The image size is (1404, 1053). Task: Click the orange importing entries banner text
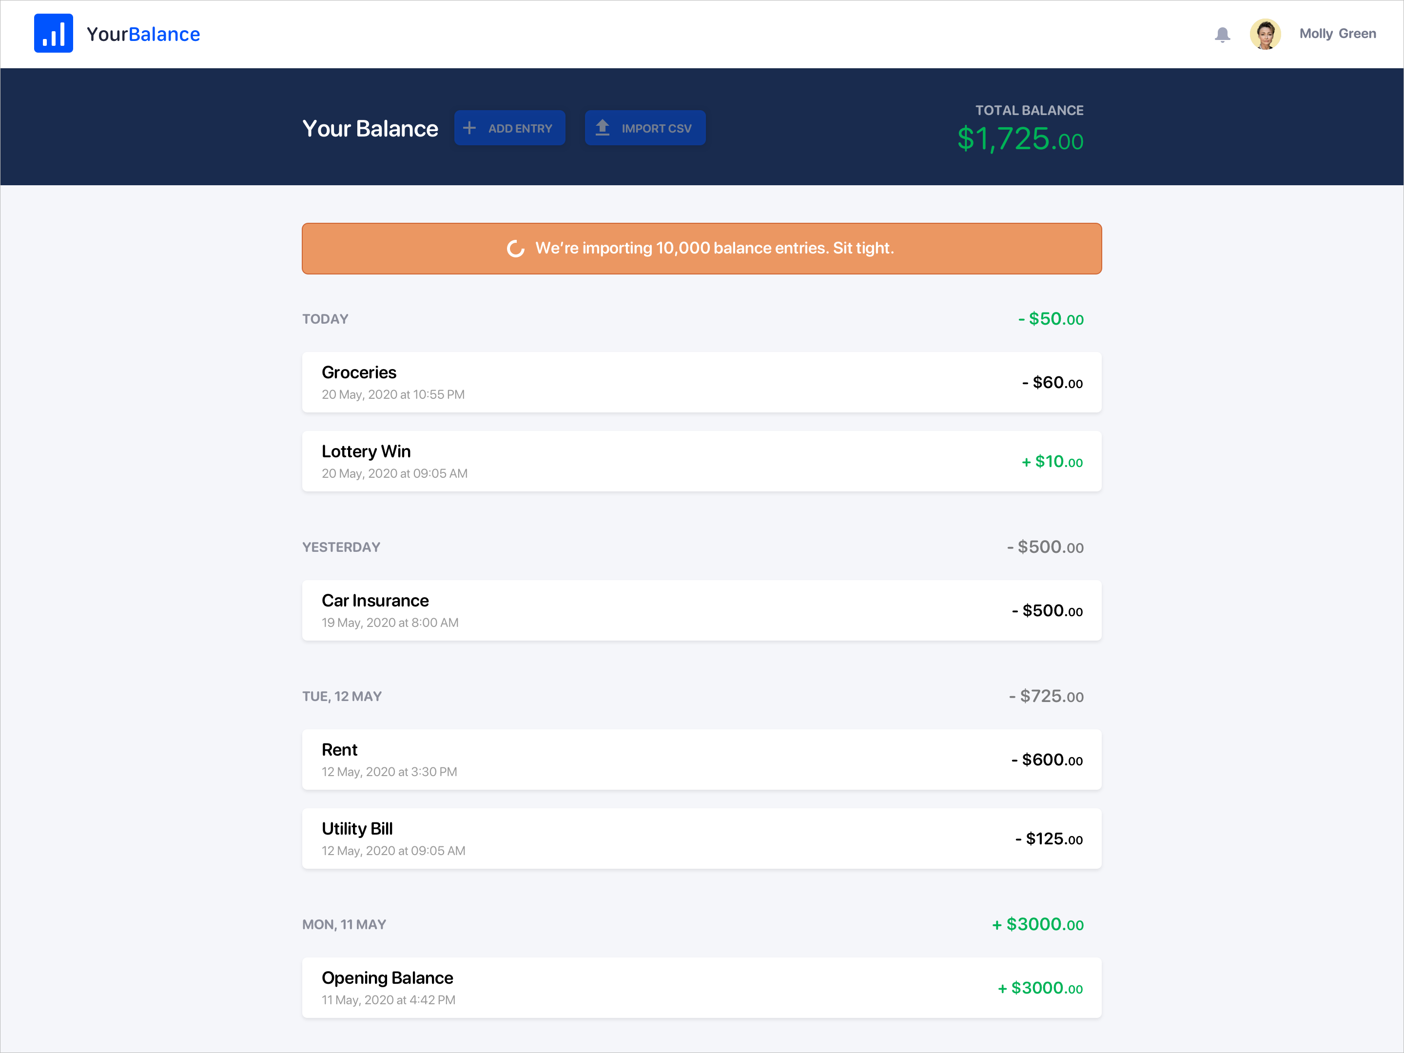pyautogui.click(x=714, y=248)
